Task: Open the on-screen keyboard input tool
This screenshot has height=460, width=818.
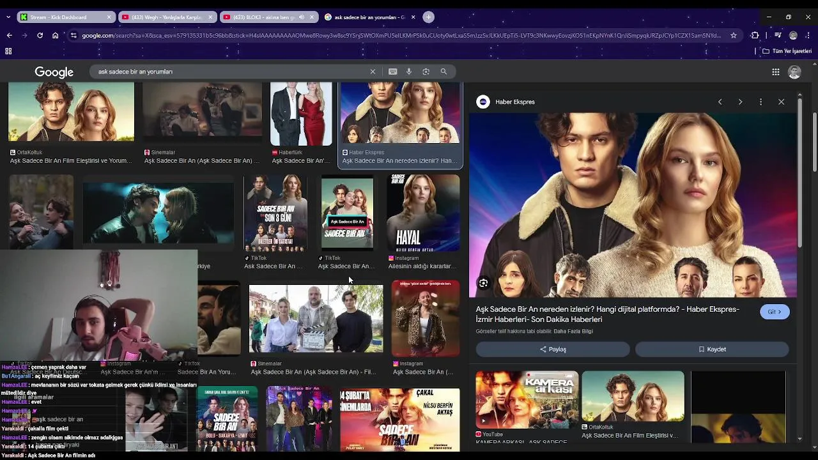Action: pos(392,72)
